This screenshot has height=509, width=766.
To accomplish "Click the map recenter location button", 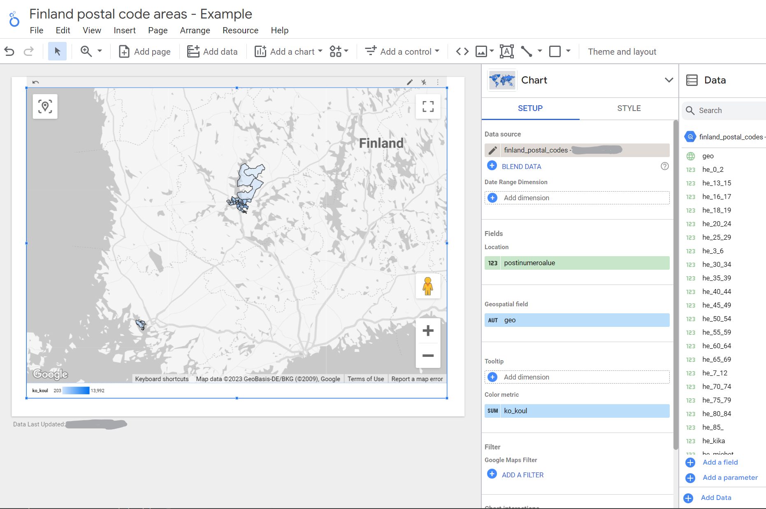I will coord(45,106).
